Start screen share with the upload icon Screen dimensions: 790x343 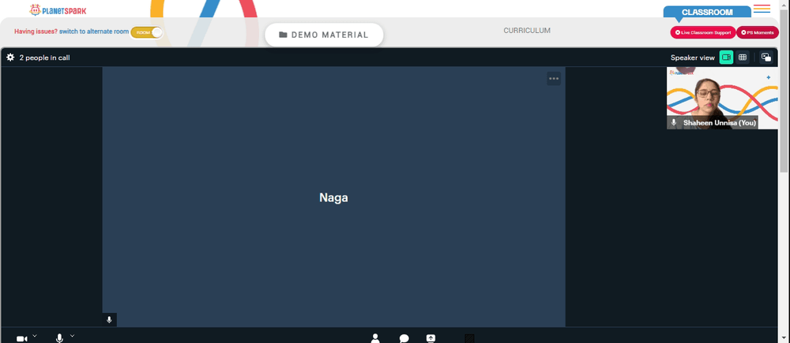(431, 338)
